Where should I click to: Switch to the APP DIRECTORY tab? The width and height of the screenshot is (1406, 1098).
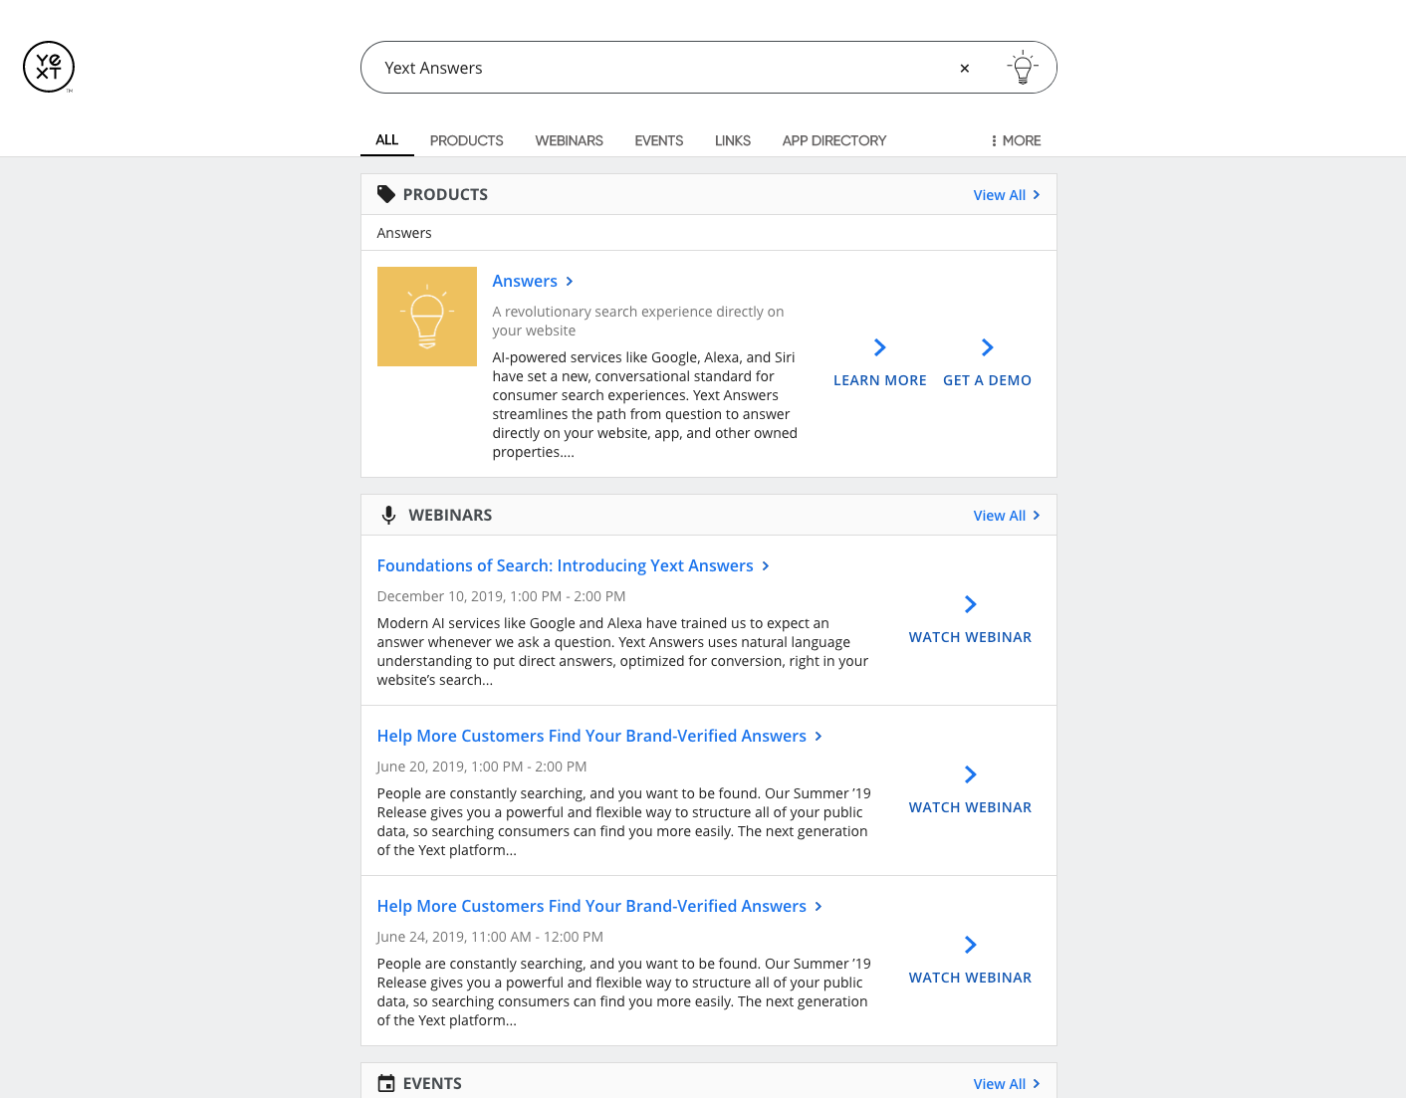click(833, 140)
